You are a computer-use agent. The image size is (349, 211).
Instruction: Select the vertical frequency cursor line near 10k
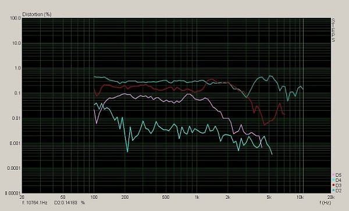click(303, 106)
